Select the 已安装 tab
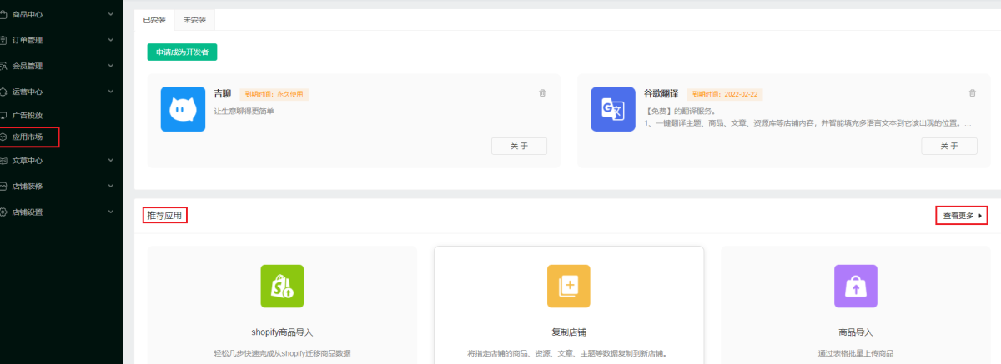The height and width of the screenshot is (364, 1001). [154, 19]
